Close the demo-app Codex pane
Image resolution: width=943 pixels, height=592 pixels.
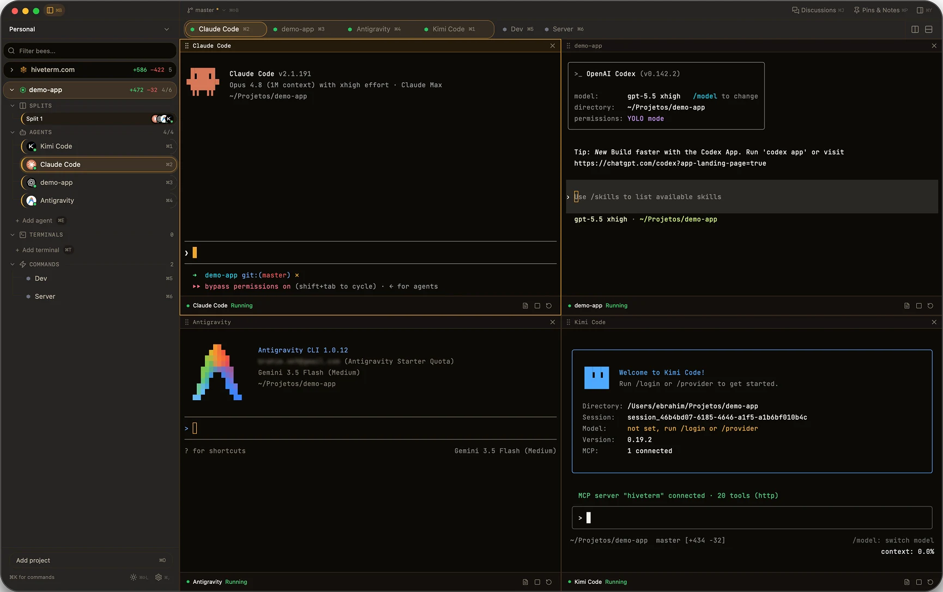(934, 46)
